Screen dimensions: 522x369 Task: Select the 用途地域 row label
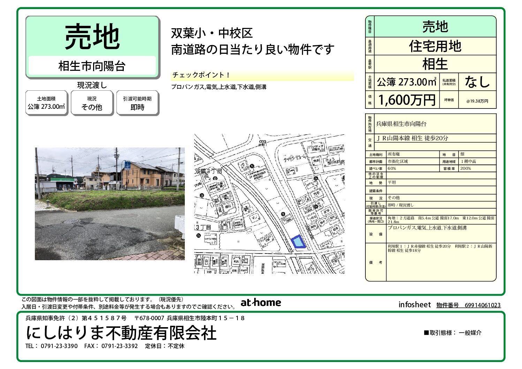(x=449, y=161)
